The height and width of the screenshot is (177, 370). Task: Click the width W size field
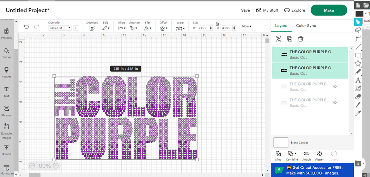202,28
